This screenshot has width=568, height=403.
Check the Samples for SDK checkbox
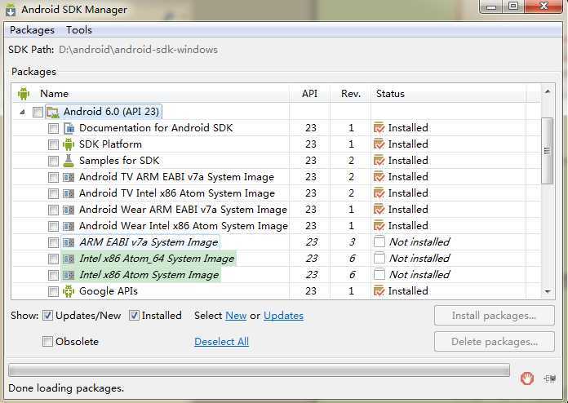pos(53,161)
